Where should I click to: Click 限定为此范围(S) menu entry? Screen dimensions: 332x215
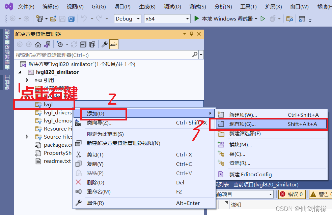[144, 134]
